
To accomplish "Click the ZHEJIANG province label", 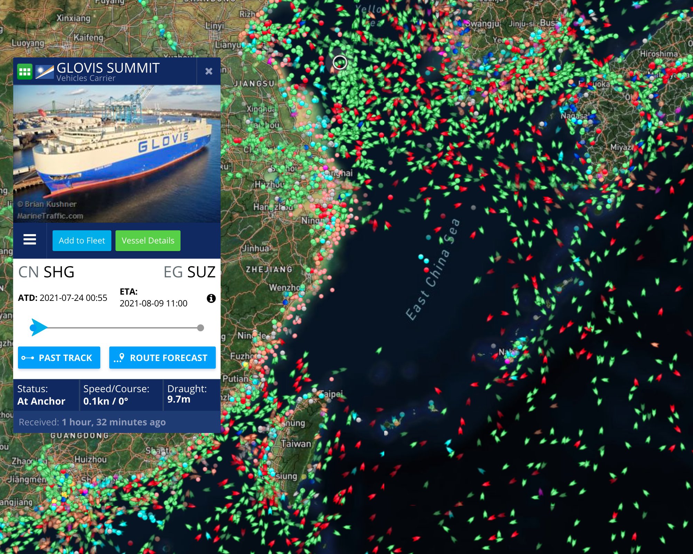I will (269, 269).
